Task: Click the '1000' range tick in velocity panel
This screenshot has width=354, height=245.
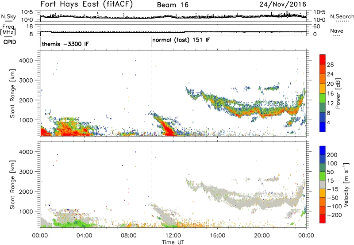Action: click(26, 211)
